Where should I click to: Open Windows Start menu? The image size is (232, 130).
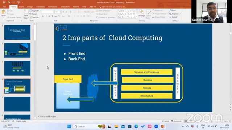[69, 126]
